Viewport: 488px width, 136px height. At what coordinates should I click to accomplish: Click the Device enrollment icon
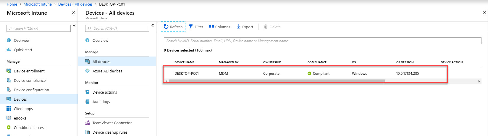(x=9, y=71)
